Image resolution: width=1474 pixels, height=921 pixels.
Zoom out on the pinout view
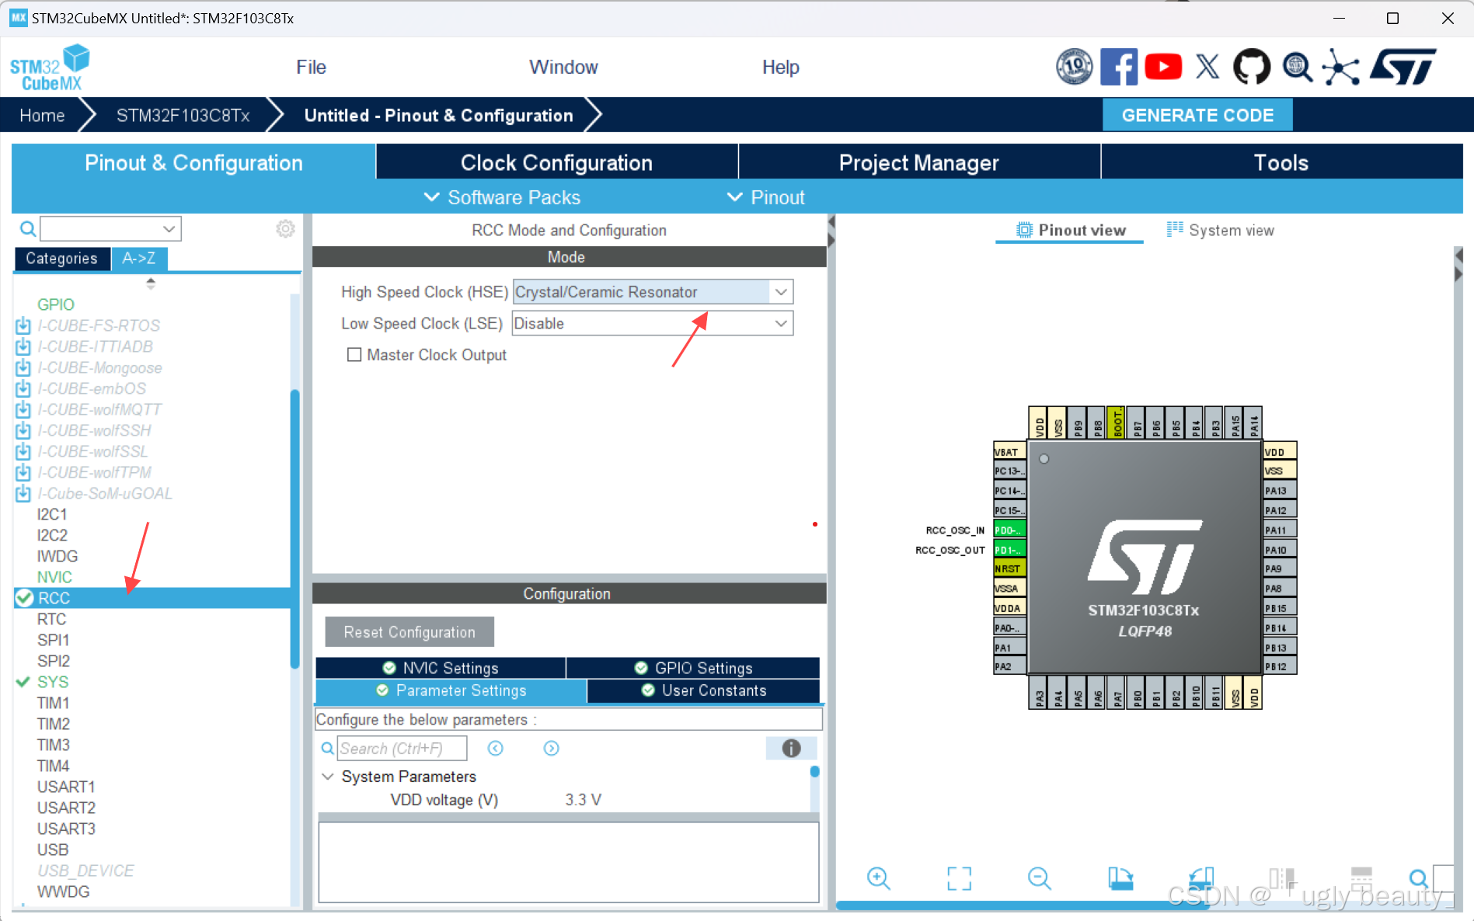[1039, 878]
